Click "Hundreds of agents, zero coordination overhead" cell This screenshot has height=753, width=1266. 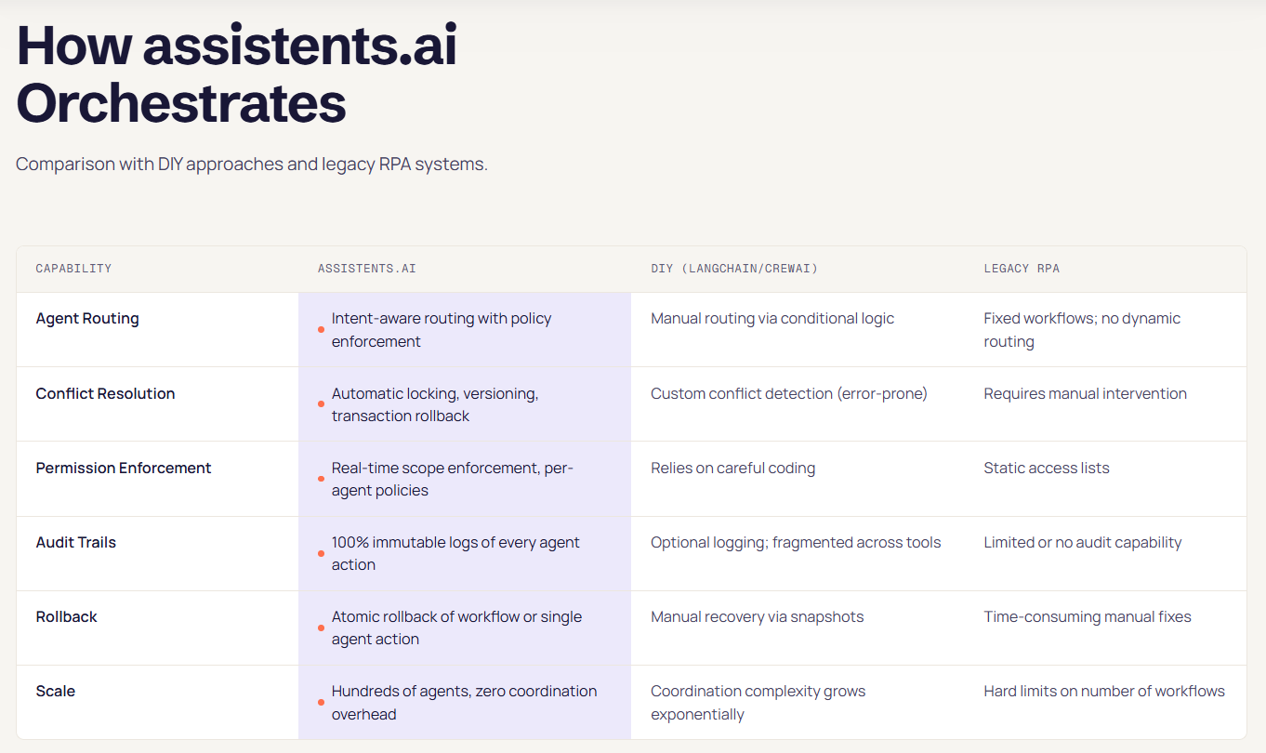pyautogui.click(x=465, y=702)
